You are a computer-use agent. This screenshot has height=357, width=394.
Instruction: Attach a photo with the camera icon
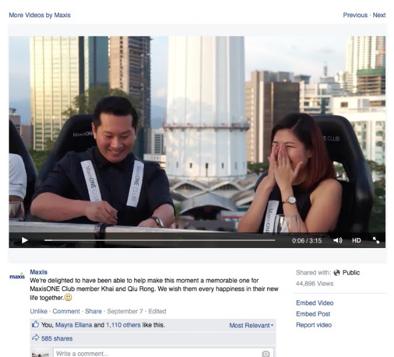click(265, 354)
